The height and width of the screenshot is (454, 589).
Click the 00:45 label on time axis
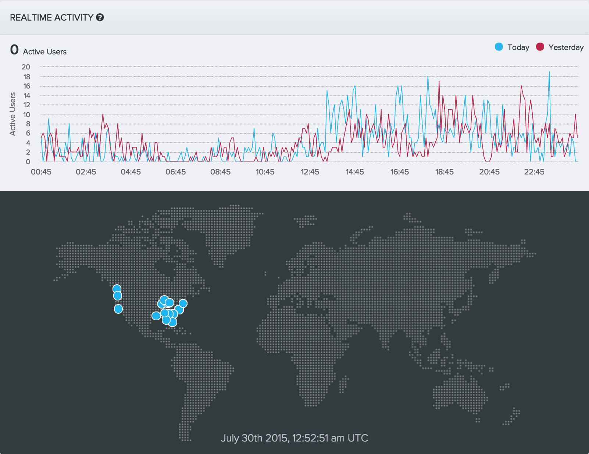pyautogui.click(x=41, y=172)
